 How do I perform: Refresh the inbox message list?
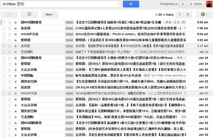pos(29,14)
